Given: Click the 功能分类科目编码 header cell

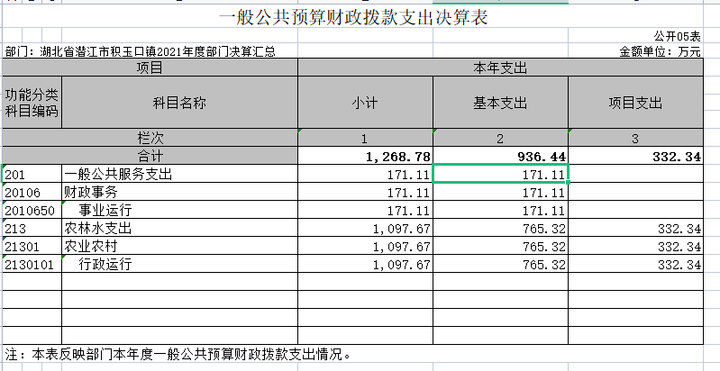Looking at the screenshot, I should (x=32, y=103).
